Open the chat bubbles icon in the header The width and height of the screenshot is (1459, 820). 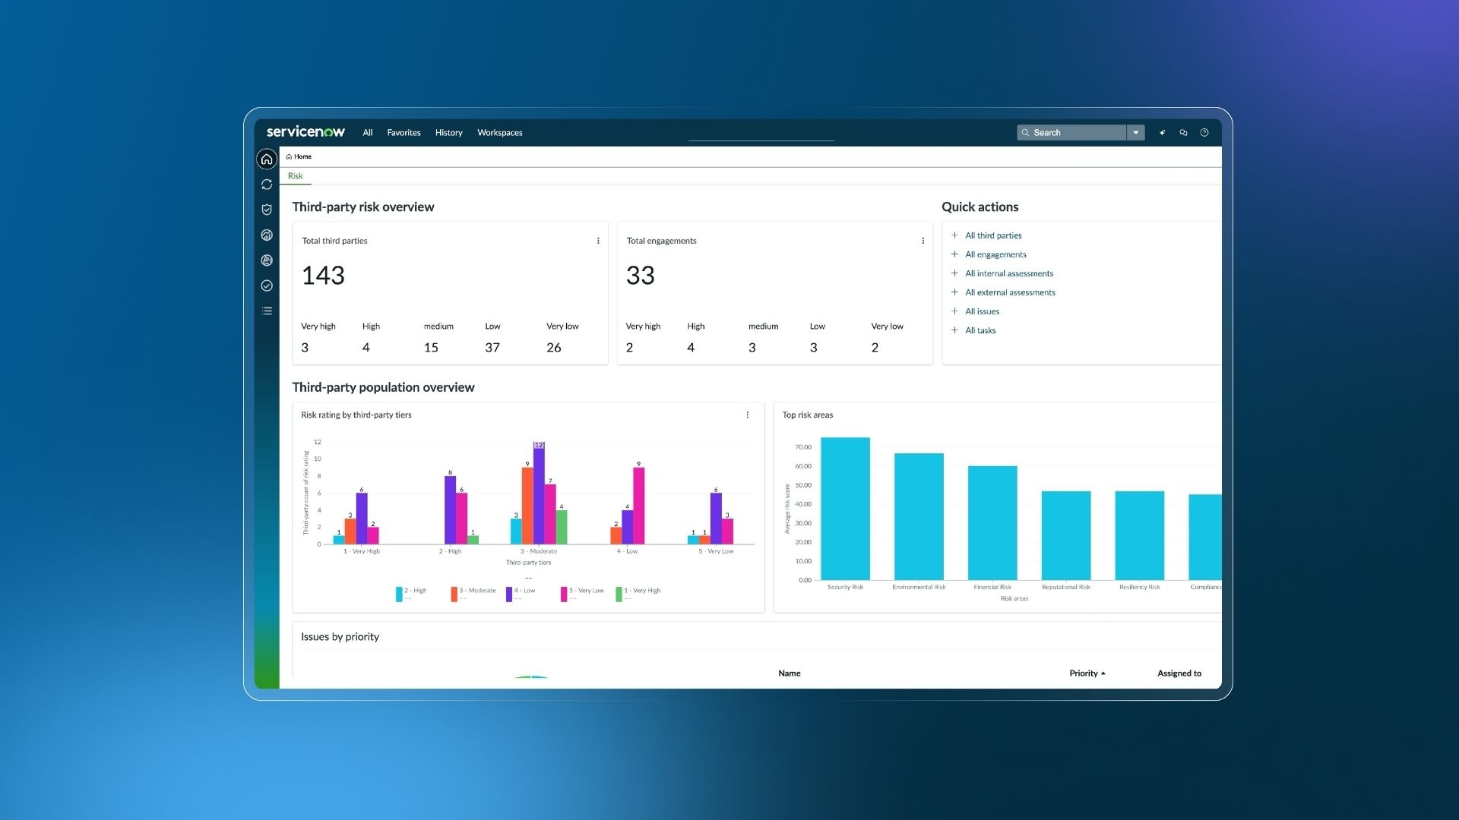coord(1183,132)
